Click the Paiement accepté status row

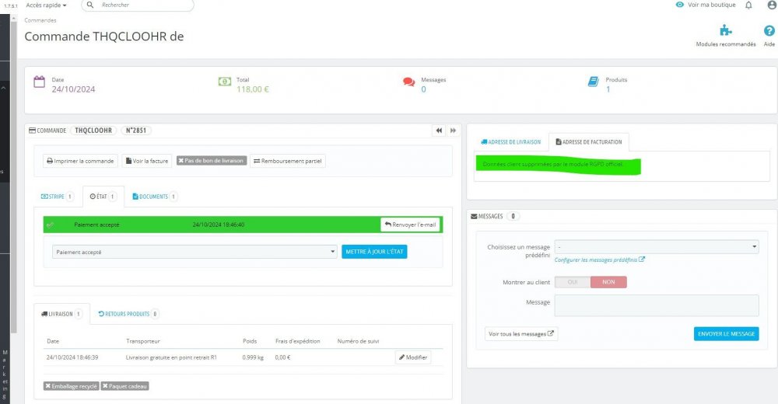coord(243,225)
